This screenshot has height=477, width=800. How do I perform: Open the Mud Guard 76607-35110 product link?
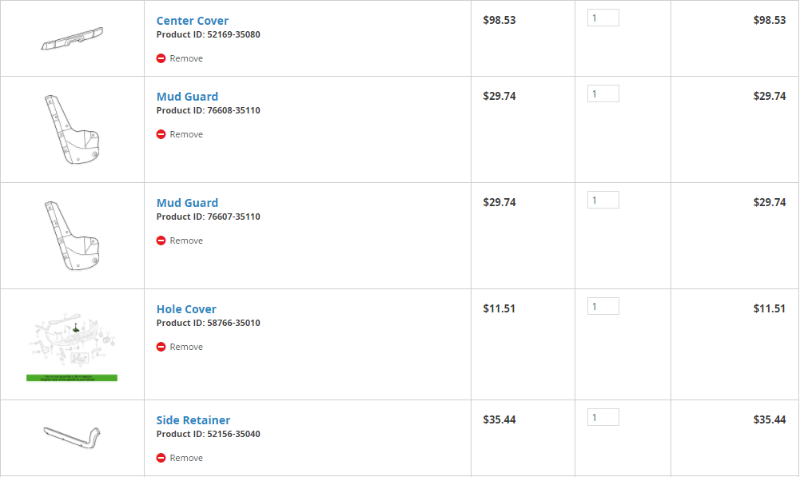point(187,203)
